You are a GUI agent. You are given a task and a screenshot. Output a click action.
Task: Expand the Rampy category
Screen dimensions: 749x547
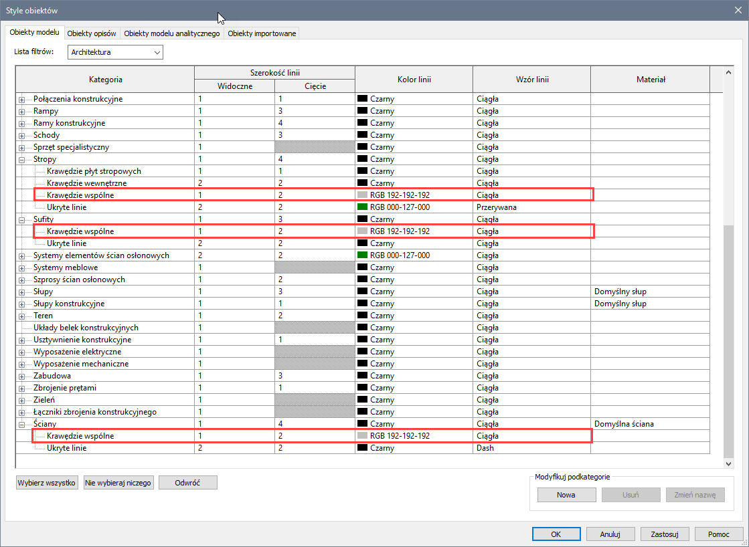tap(21, 111)
